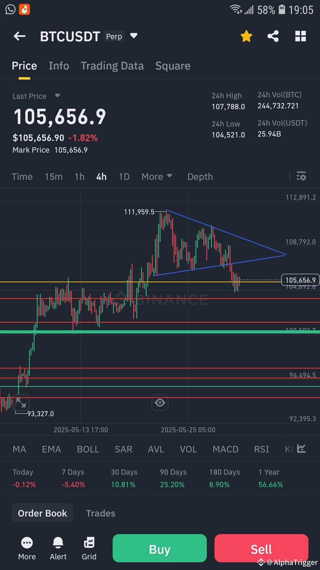Image resolution: width=320 pixels, height=570 pixels.
Task: Tap the 24h Vol(BTC) value 244,732.721
Action: pyautogui.click(x=278, y=106)
